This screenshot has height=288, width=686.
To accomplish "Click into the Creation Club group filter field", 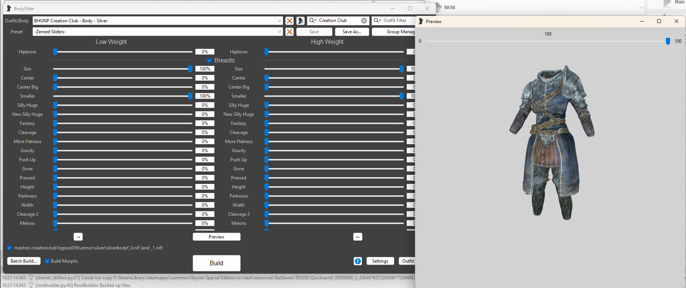I will coord(339,20).
